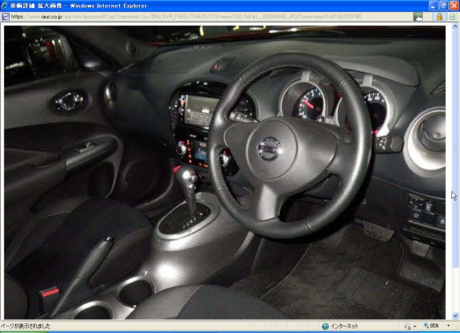The width and height of the screenshot is (460, 333).
Task: Click the status bar page-loaded message
Action: click(26, 326)
